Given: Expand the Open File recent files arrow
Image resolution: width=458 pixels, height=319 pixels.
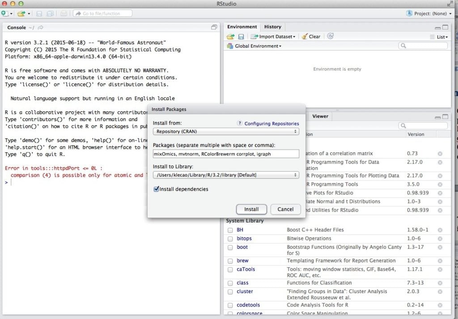Looking at the screenshot, I should [x=29, y=14].
